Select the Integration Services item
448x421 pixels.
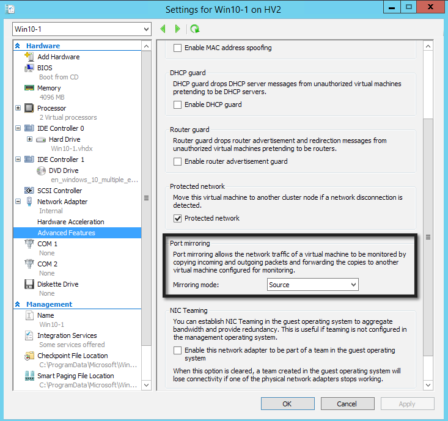(67, 335)
